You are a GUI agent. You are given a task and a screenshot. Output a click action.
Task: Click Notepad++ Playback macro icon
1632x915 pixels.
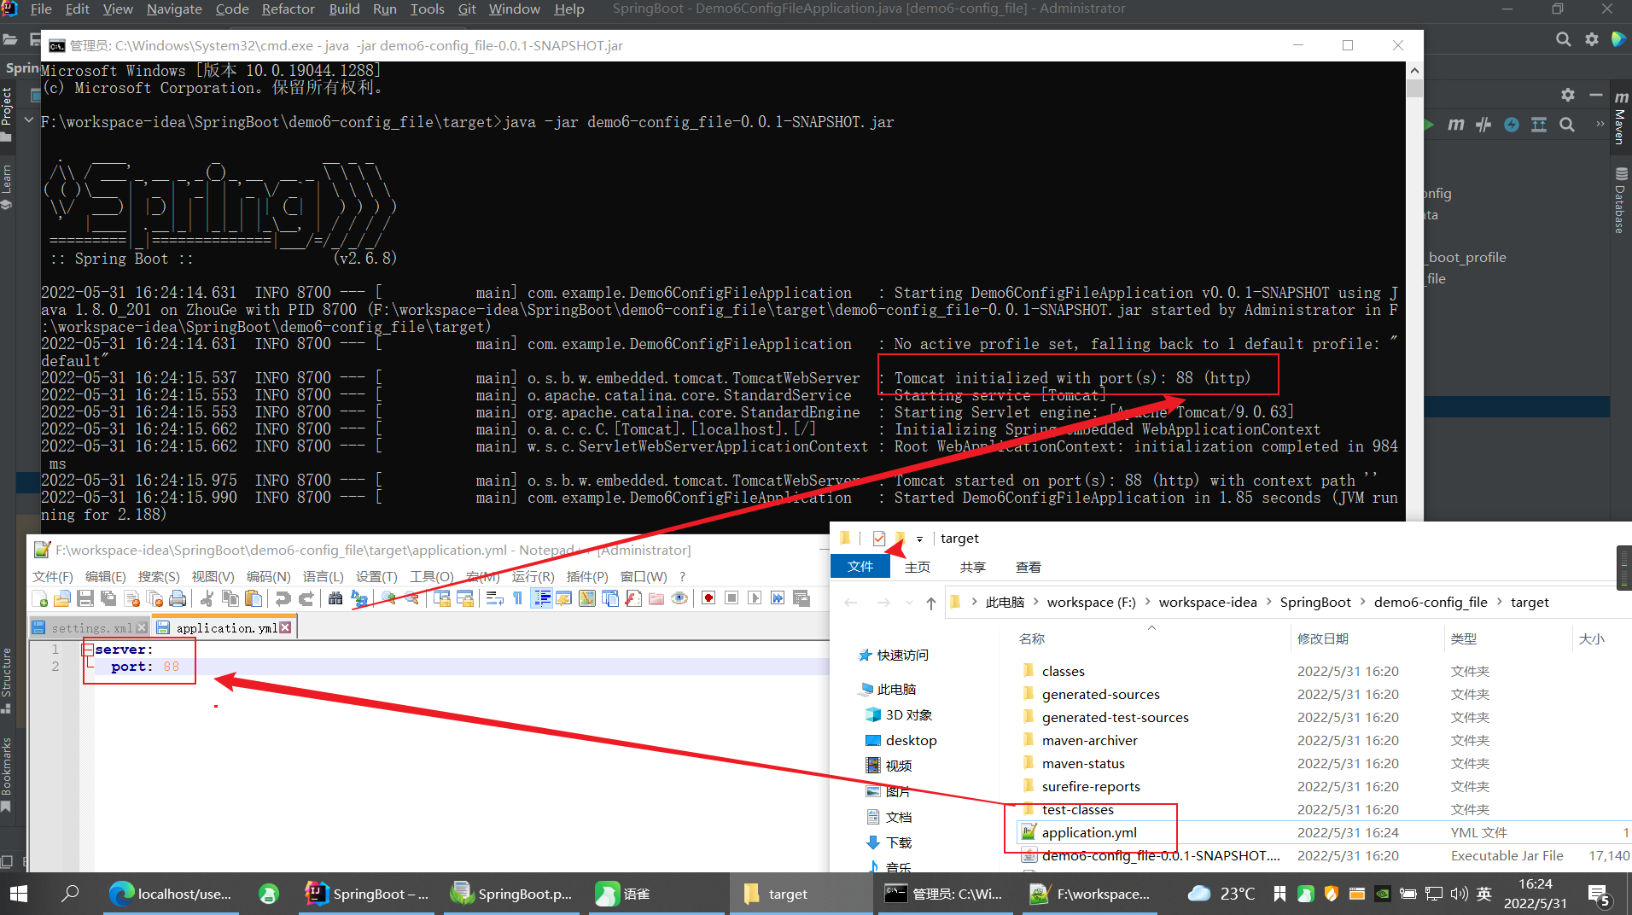[755, 598]
